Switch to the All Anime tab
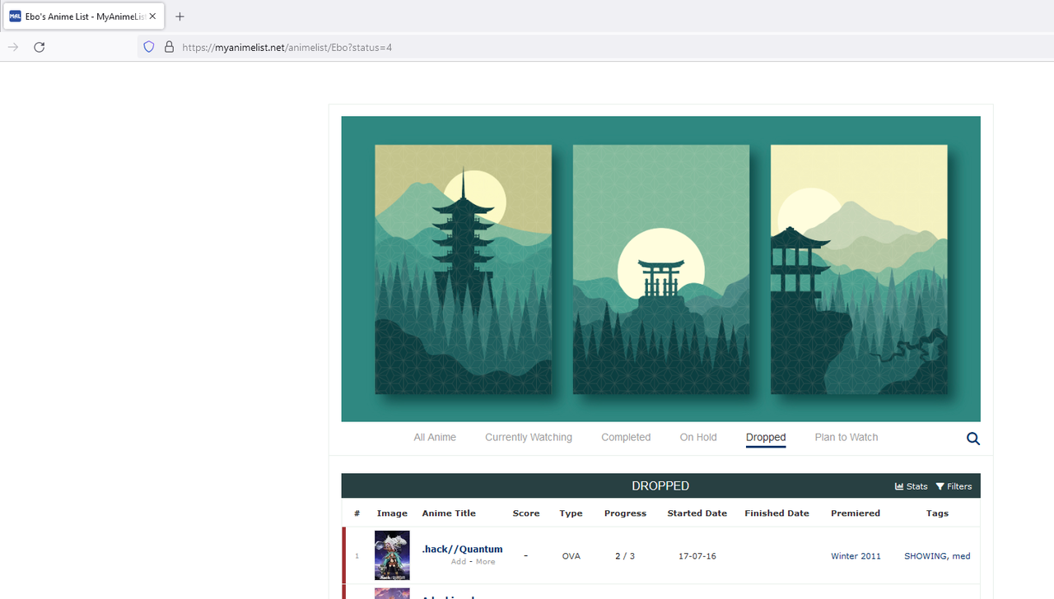1054x599 pixels. 435,438
